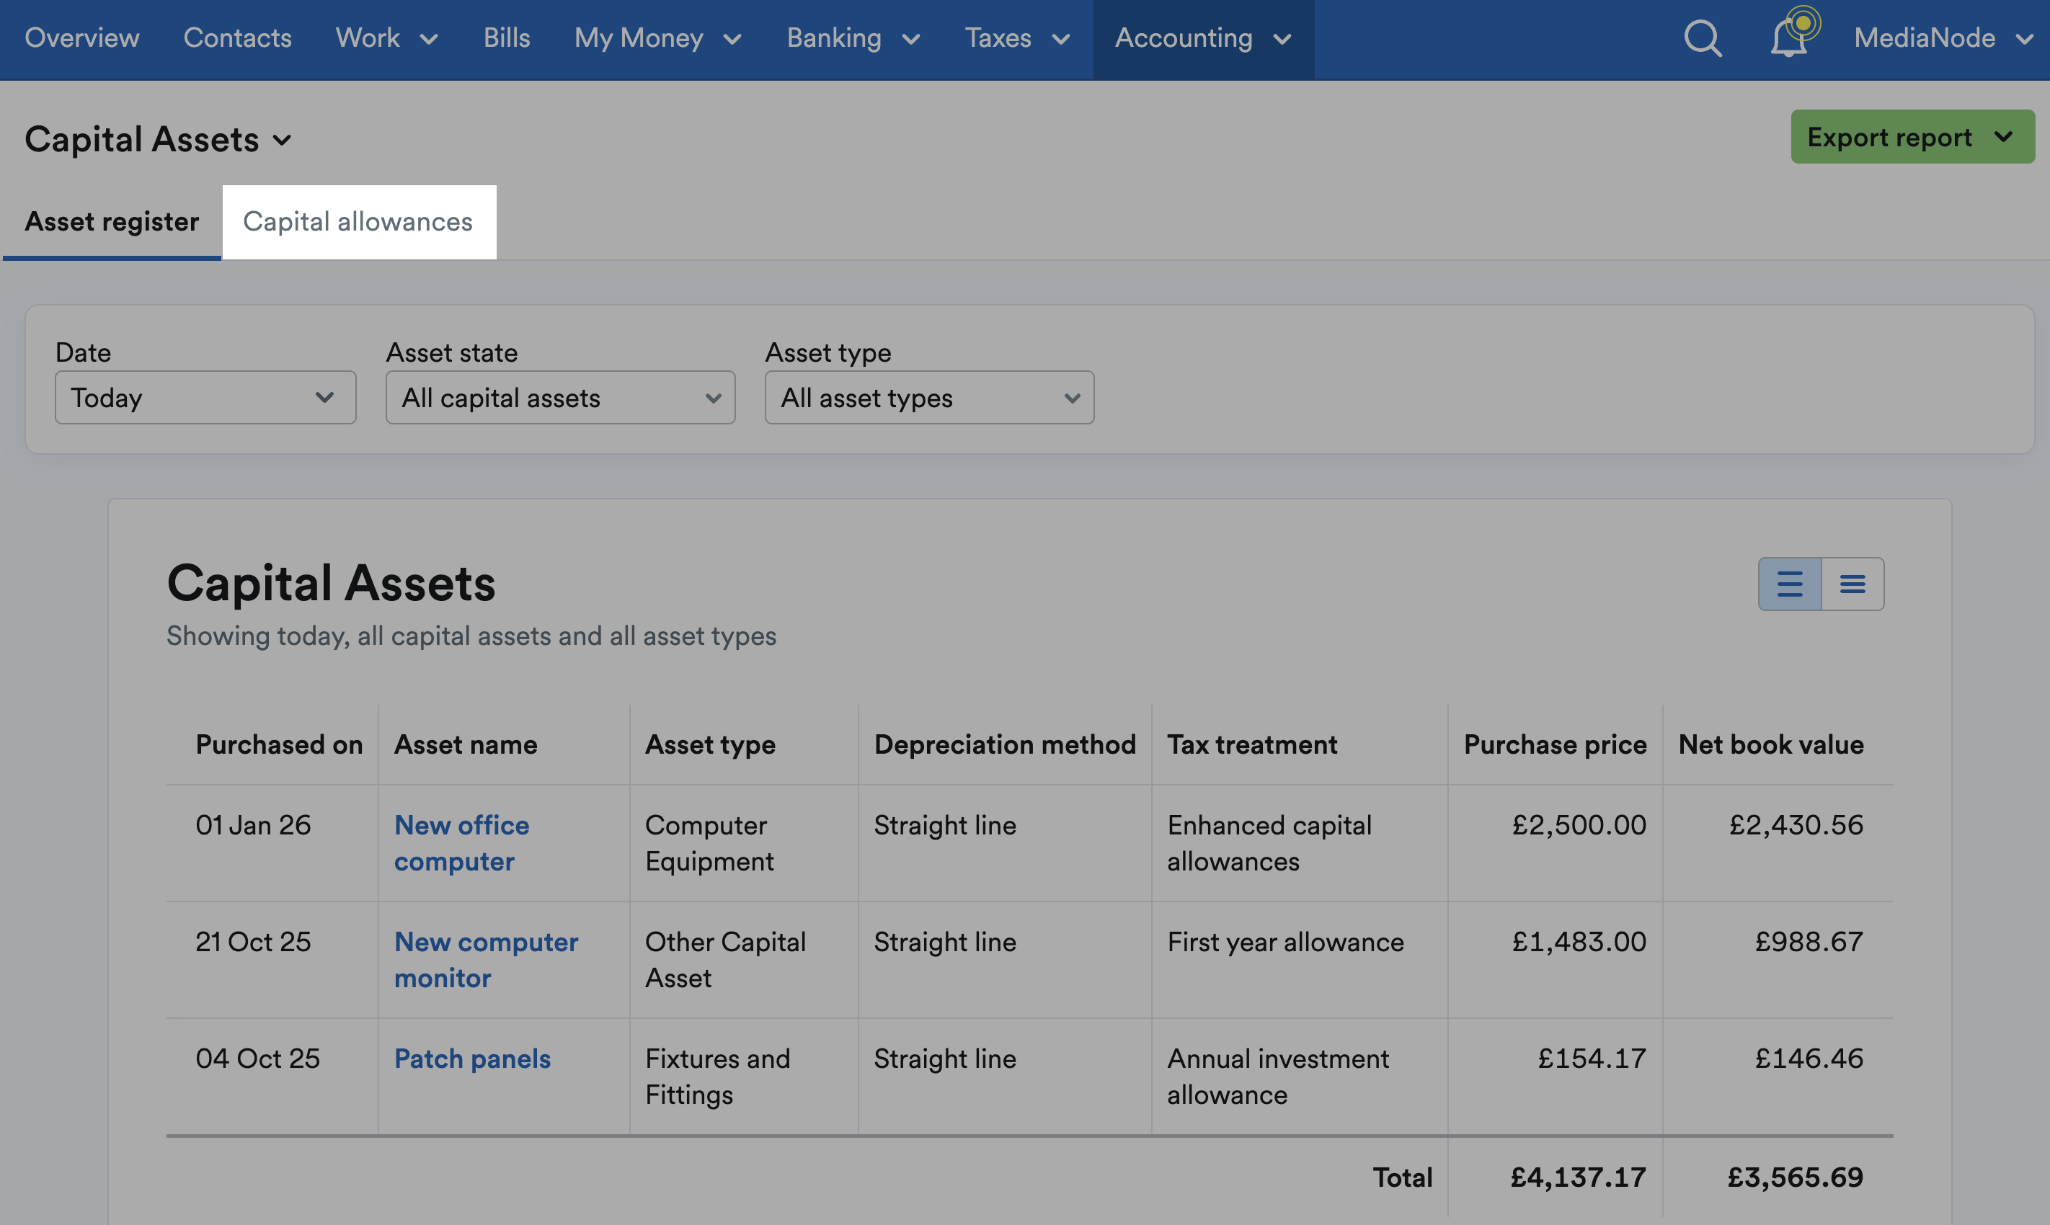Switch to the Capital allowances tab
The width and height of the screenshot is (2050, 1225).
click(x=358, y=221)
